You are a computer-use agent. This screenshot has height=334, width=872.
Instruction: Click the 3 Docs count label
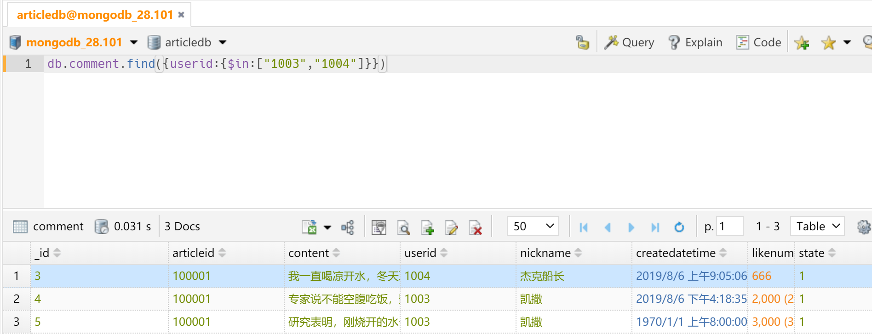(182, 226)
